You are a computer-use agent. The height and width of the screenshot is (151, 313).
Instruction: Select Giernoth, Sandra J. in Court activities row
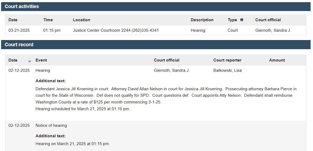click(x=273, y=31)
